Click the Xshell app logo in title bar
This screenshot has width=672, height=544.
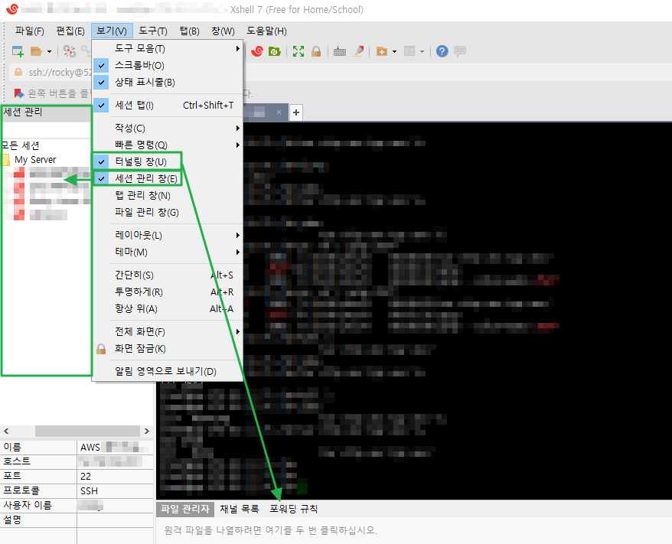(12, 9)
